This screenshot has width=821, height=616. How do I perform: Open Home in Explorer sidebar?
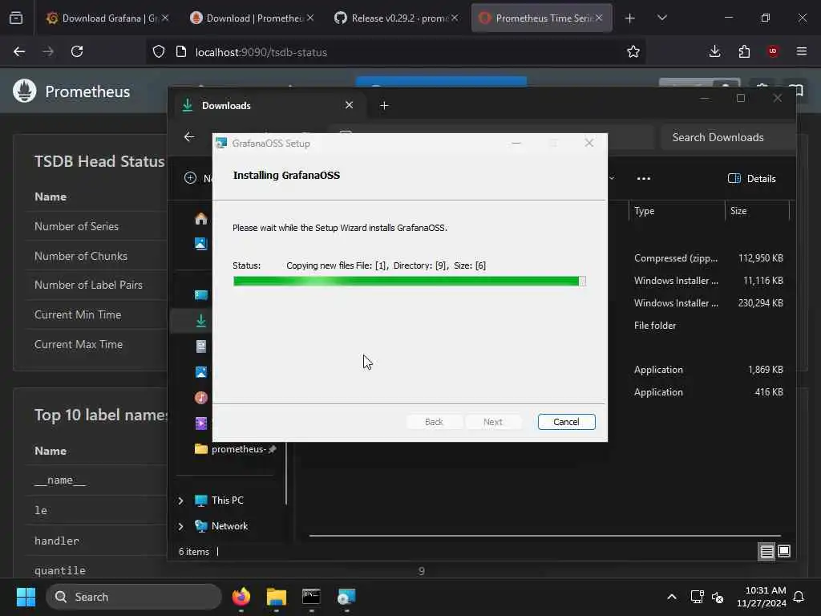click(x=201, y=218)
